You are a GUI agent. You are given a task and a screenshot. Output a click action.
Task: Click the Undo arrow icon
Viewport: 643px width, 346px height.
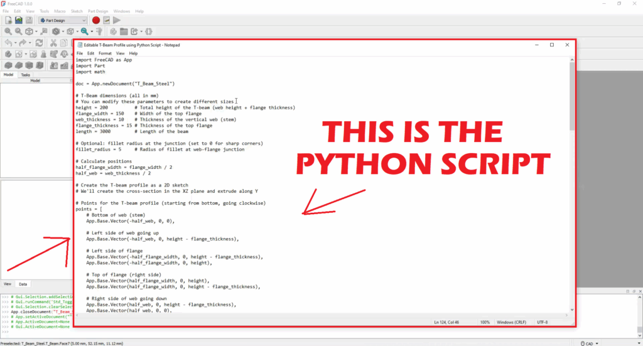tap(8, 43)
